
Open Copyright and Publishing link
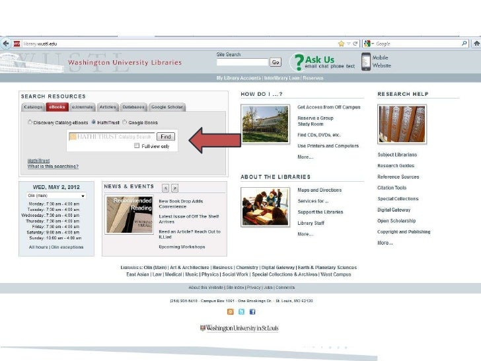404,232
